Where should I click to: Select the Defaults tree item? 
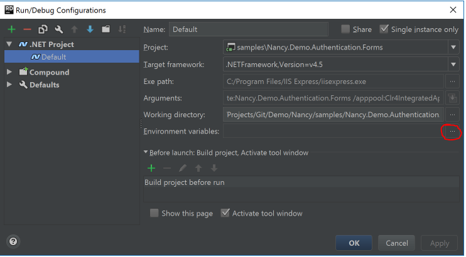click(x=39, y=85)
